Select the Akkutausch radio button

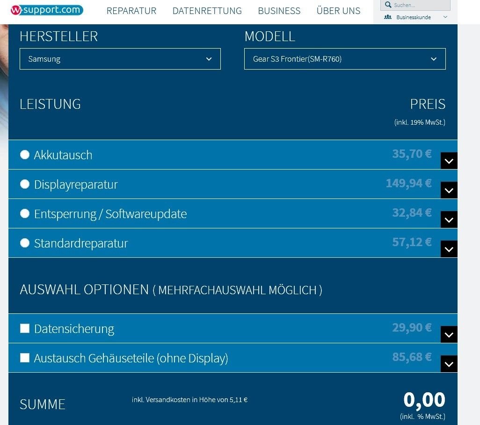point(25,155)
